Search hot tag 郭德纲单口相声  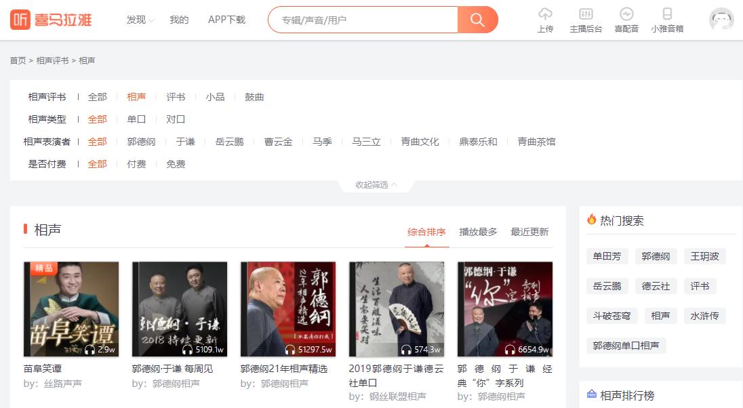(x=626, y=346)
